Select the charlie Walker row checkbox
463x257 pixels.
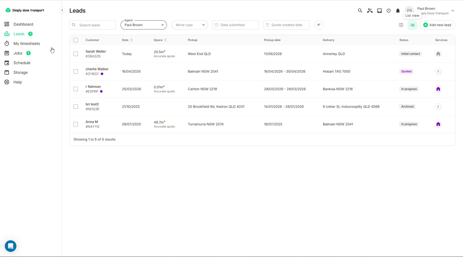[x=76, y=71]
